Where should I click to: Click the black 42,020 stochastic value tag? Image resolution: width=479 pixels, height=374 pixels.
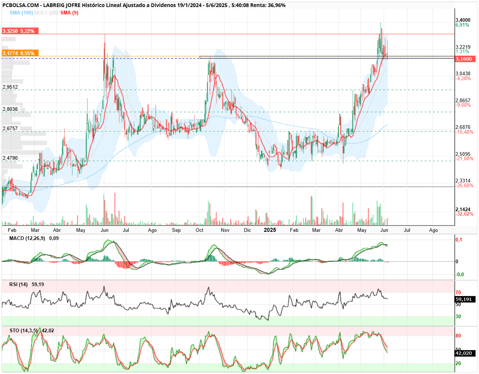coord(465,353)
